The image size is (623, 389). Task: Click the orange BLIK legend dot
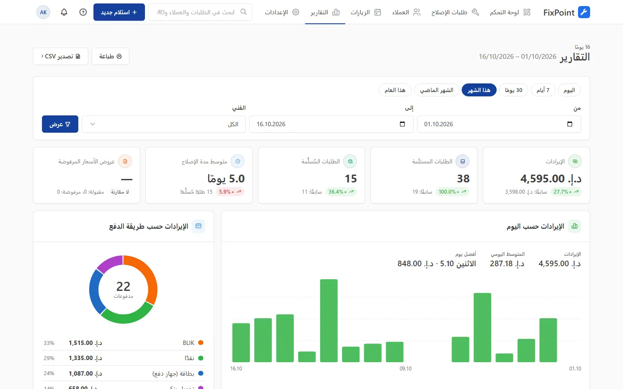pos(201,343)
